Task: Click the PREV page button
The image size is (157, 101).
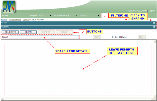Action: [97, 37]
